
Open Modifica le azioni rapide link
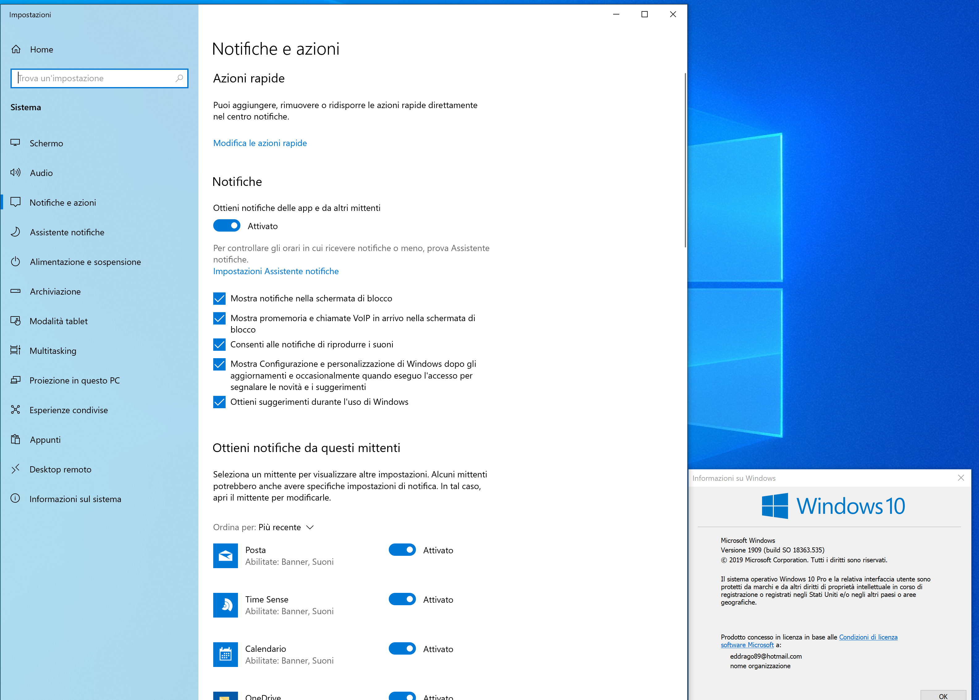click(260, 143)
